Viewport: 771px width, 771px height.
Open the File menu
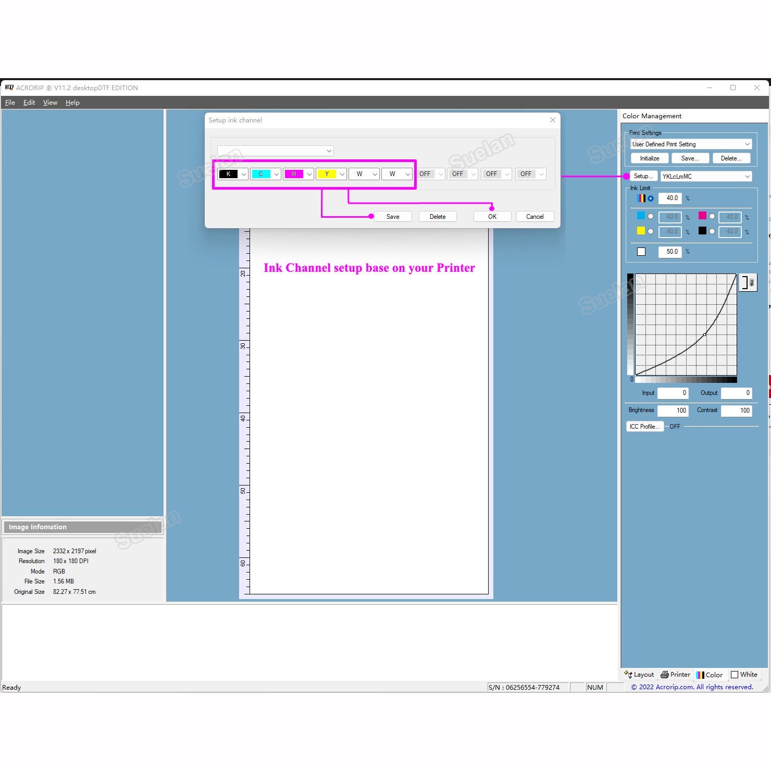(10, 103)
